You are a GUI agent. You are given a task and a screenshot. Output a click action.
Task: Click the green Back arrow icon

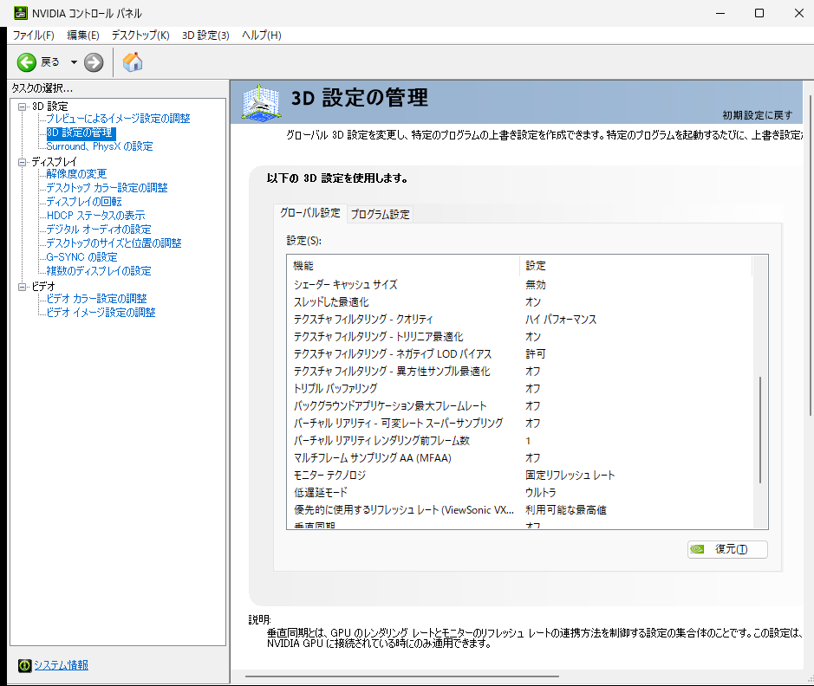(x=27, y=61)
